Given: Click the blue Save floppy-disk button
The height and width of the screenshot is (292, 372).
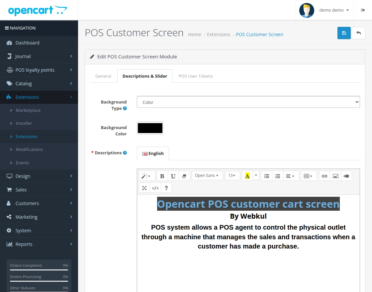Looking at the screenshot, I should [344, 33].
